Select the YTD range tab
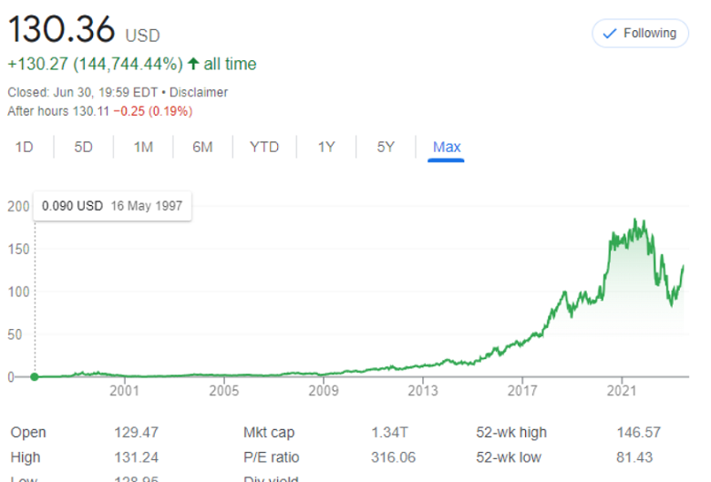 pyautogui.click(x=264, y=147)
